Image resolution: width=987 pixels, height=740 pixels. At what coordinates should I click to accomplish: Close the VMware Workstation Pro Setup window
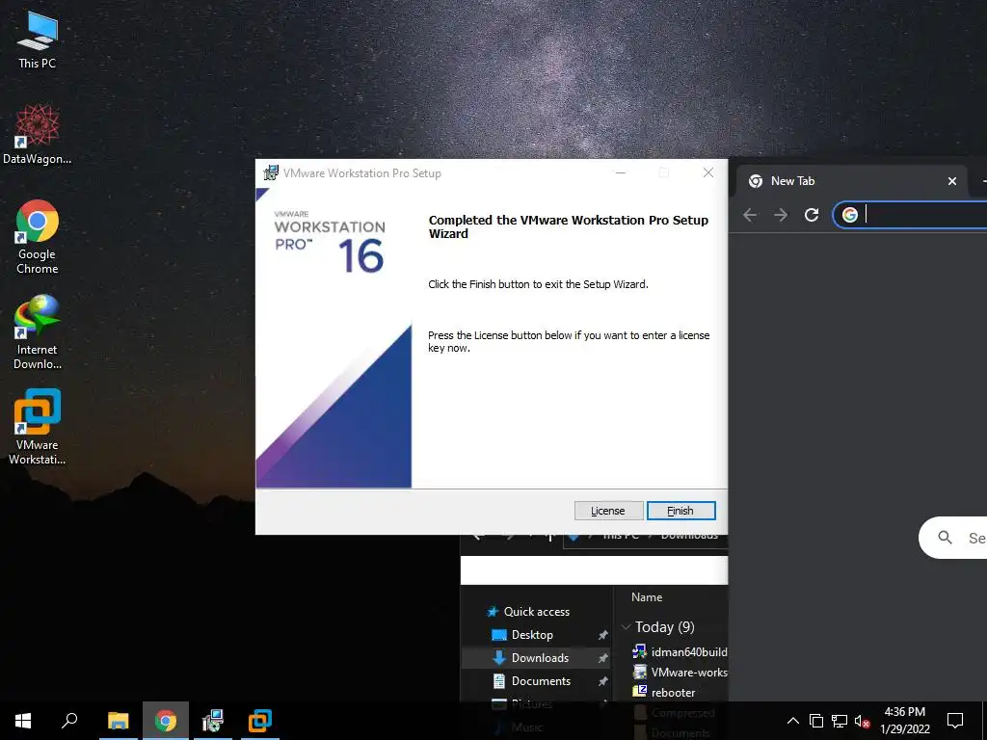click(708, 172)
